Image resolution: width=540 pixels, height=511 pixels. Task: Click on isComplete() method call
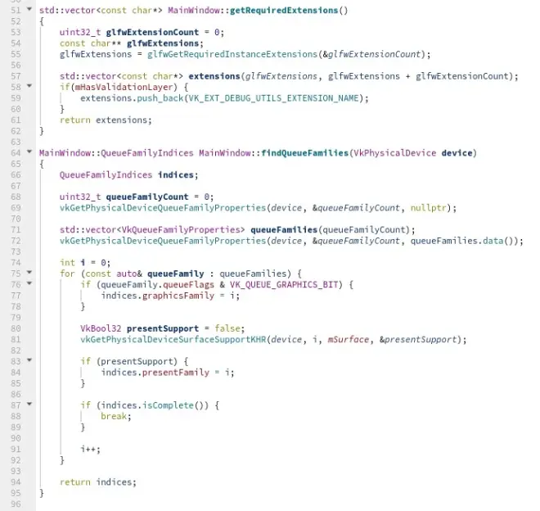click(175, 405)
